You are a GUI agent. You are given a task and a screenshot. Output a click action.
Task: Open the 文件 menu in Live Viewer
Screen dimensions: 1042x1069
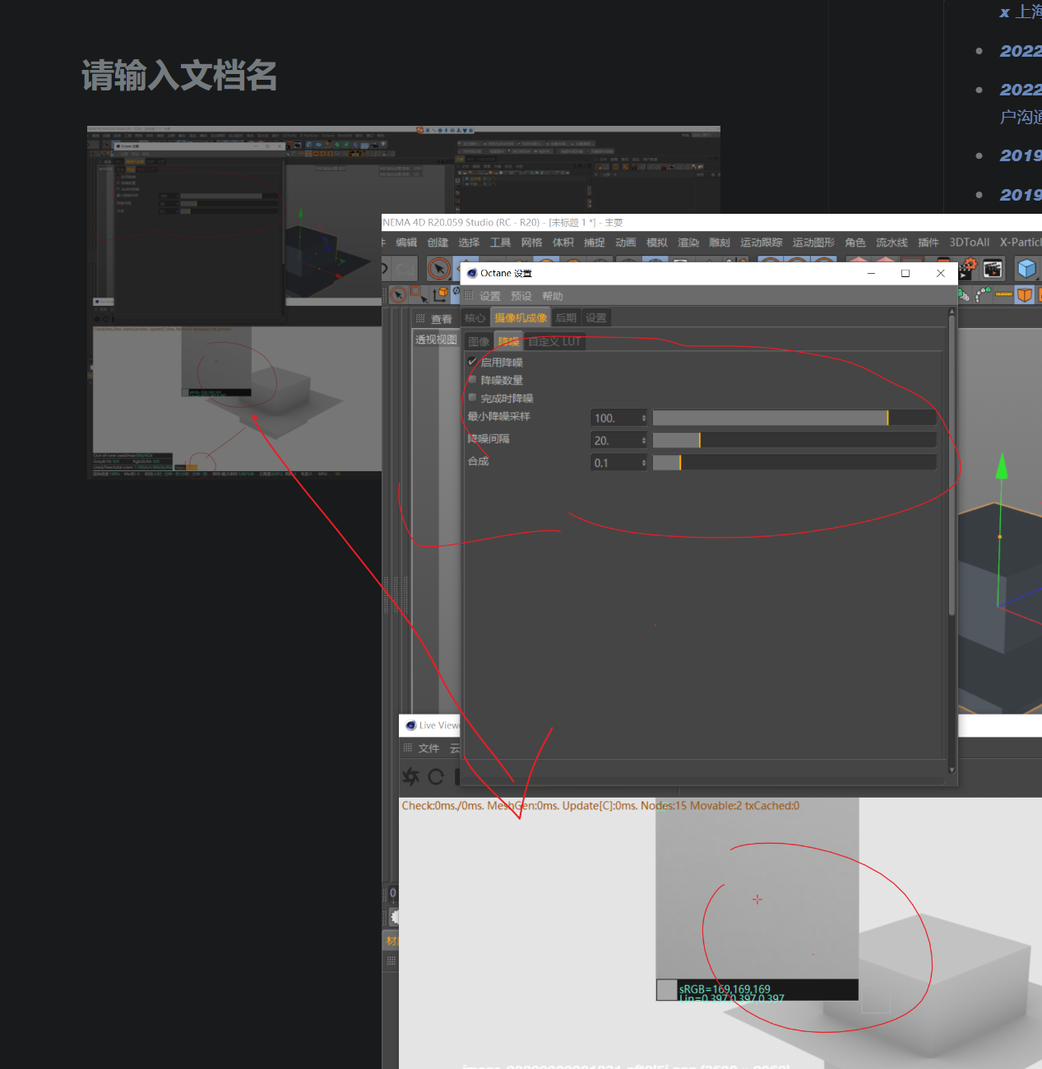pos(428,748)
